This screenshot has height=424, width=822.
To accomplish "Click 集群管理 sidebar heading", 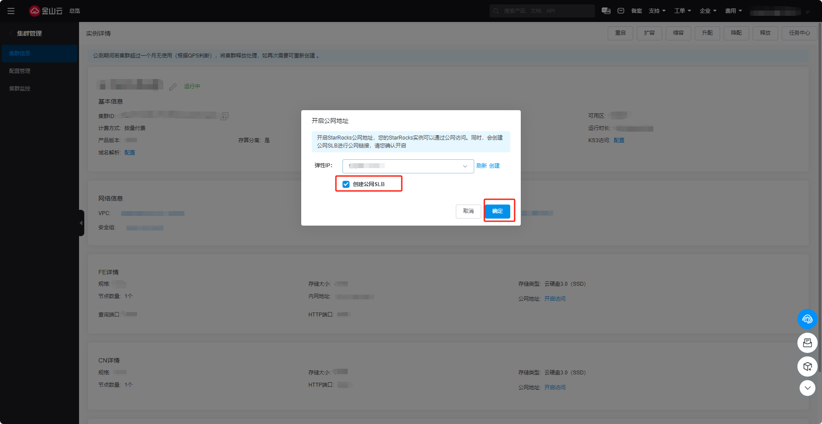I will (x=29, y=33).
